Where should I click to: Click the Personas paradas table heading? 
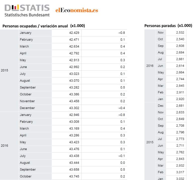168,26
